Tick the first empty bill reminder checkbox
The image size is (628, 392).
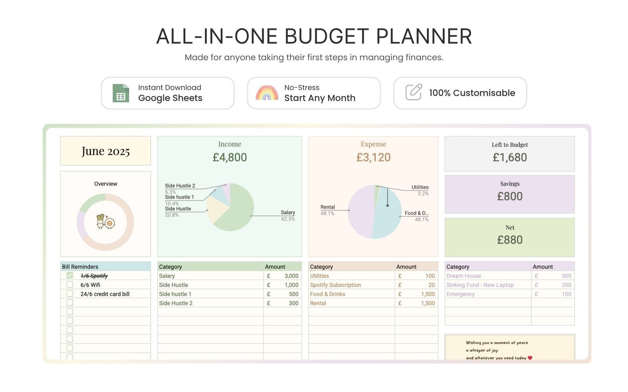tap(70, 303)
